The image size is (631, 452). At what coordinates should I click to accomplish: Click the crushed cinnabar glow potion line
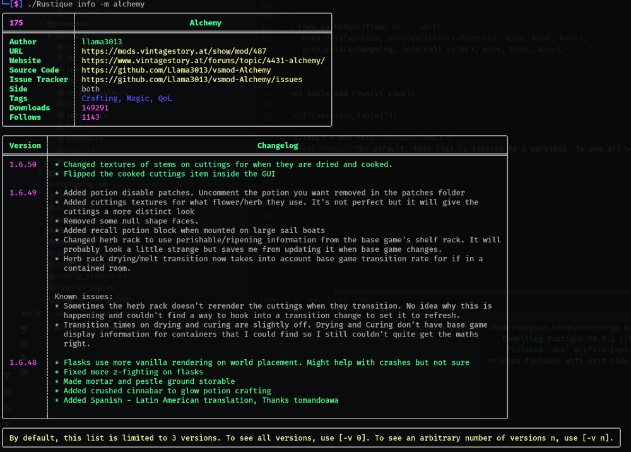click(163, 391)
